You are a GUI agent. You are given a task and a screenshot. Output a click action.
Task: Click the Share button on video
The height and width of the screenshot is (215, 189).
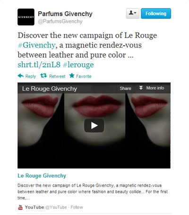(125, 88)
